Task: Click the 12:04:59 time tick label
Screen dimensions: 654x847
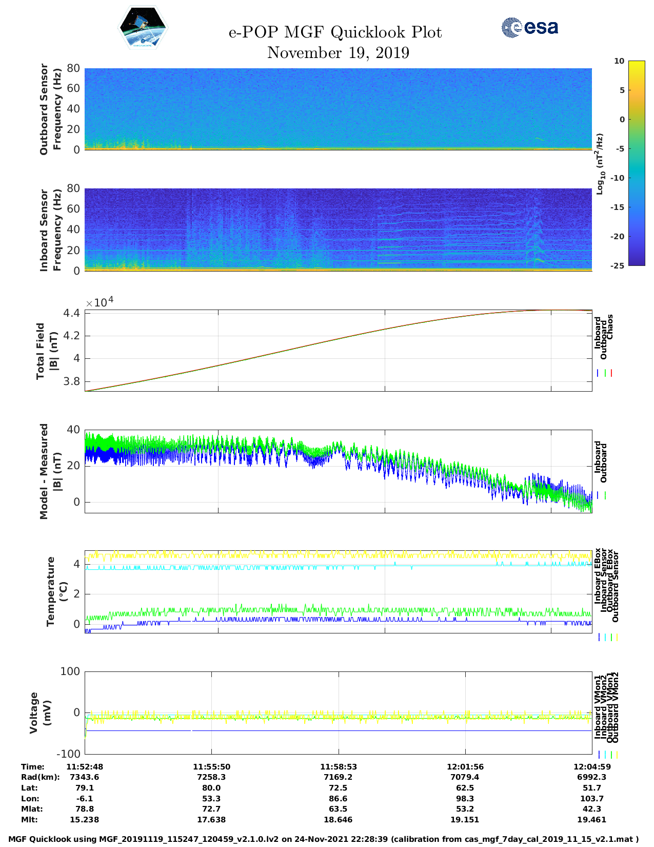Action: (x=591, y=766)
